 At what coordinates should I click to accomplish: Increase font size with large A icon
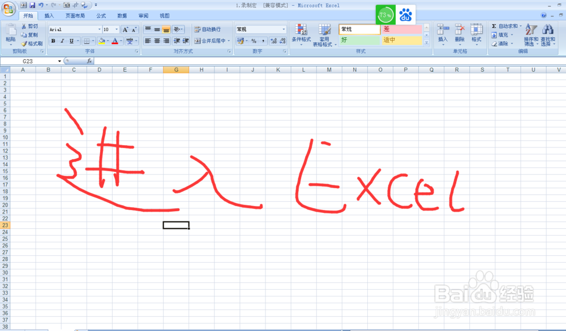click(x=125, y=29)
